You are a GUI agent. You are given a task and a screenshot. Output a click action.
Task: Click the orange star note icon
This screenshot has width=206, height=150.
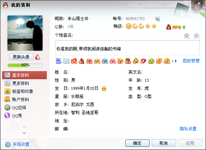(x=159, y=61)
